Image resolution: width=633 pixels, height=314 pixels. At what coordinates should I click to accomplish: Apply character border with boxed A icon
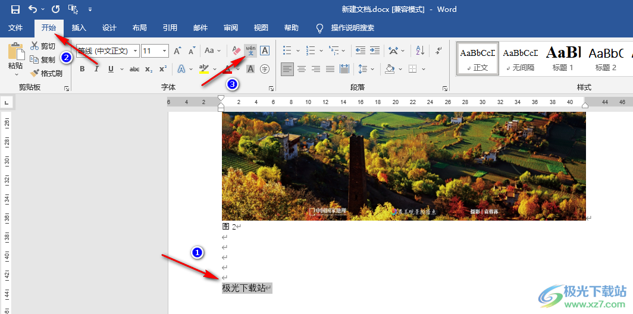265,51
